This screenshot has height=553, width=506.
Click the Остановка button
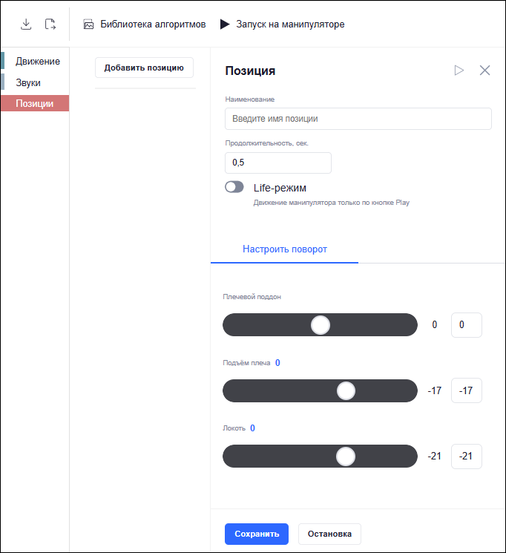(x=329, y=534)
